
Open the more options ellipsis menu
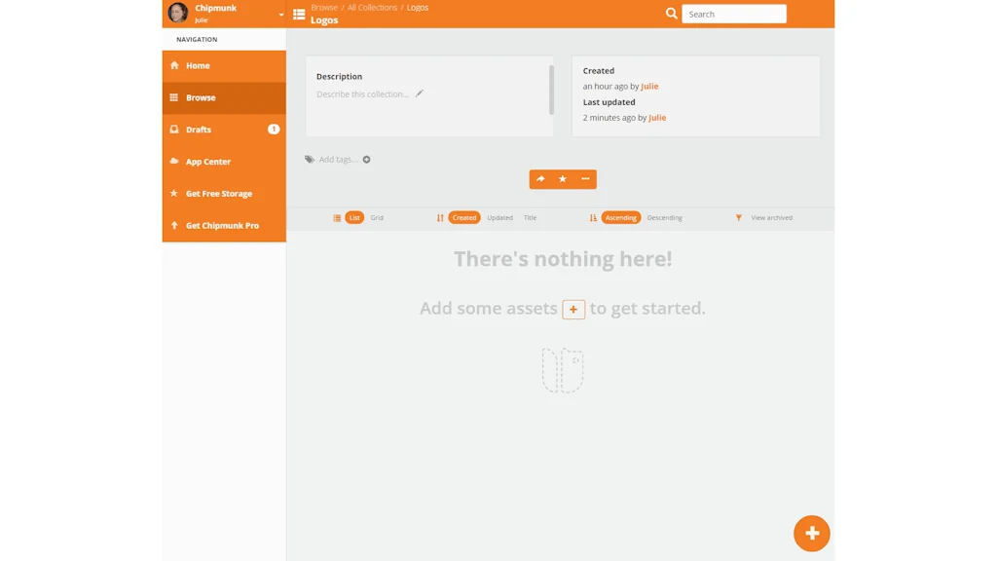585,179
